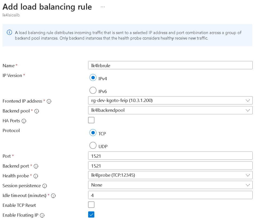Open the Backend pool dropdown

[170, 110]
